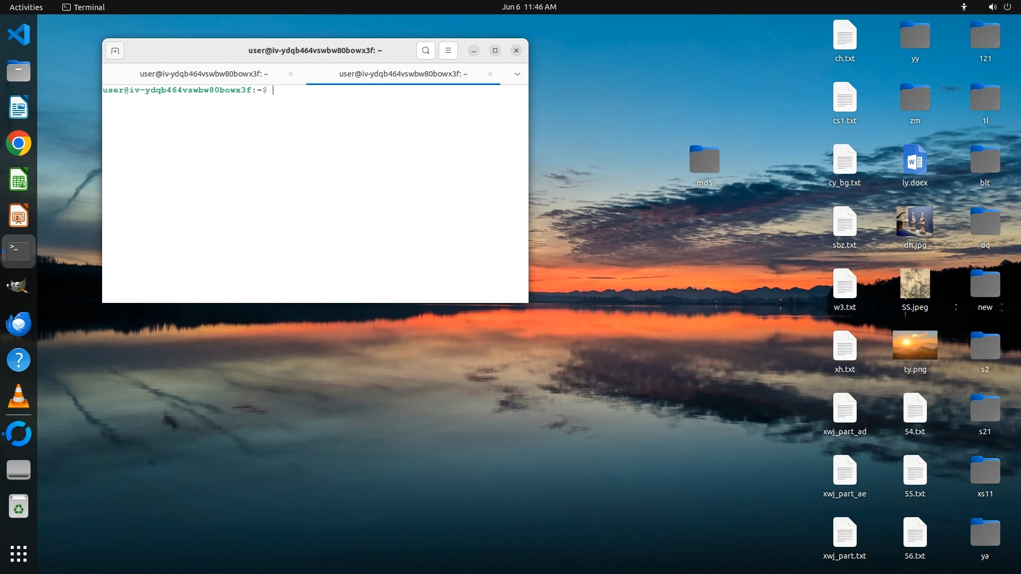Click the new tab button in terminal

(115, 50)
